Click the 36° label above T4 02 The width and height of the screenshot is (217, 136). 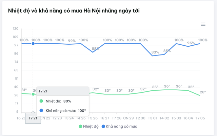pyautogui.click(x=167, y=86)
